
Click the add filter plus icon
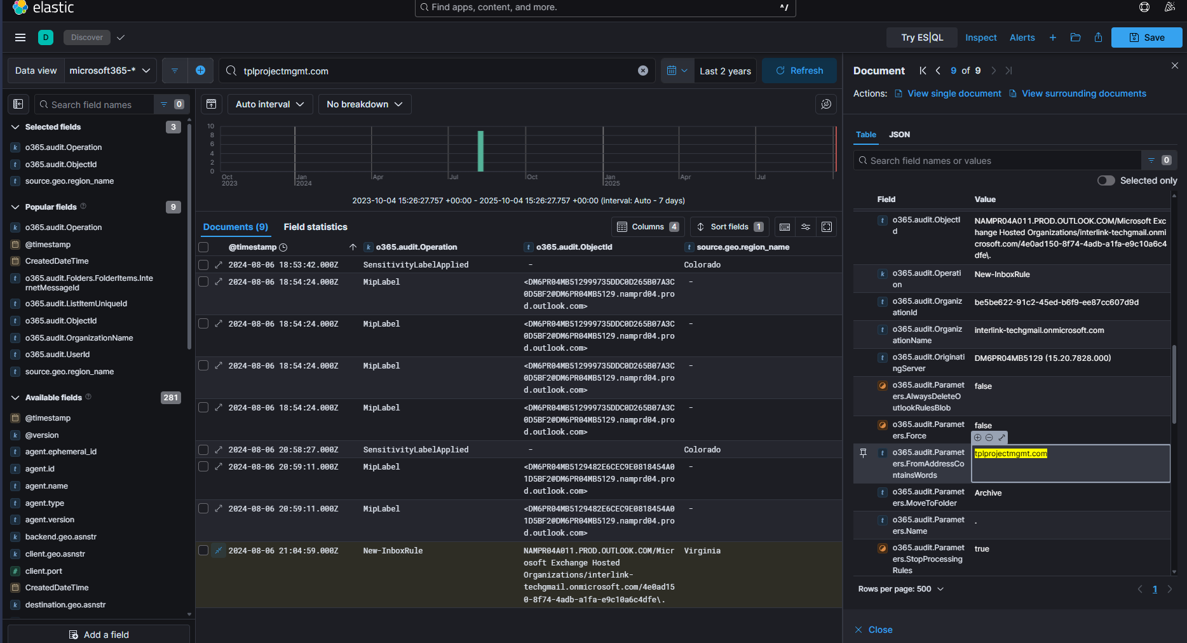pos(200,71)
